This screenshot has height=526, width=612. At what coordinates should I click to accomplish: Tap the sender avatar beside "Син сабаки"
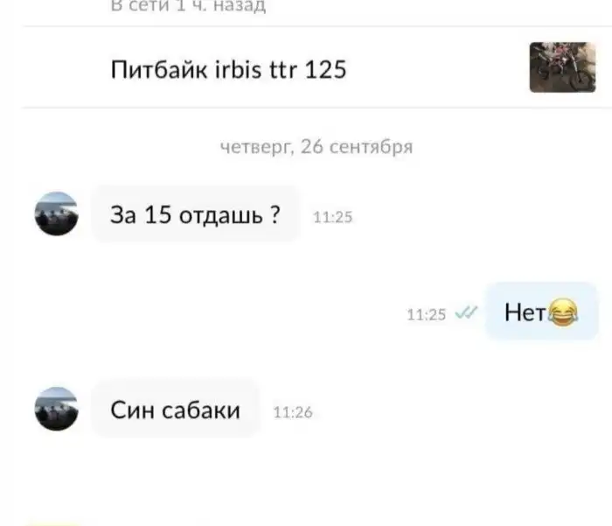coord(56,409)
